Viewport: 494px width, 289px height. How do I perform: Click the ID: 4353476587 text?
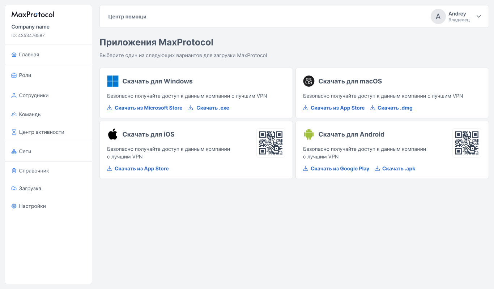click(28, 35)
